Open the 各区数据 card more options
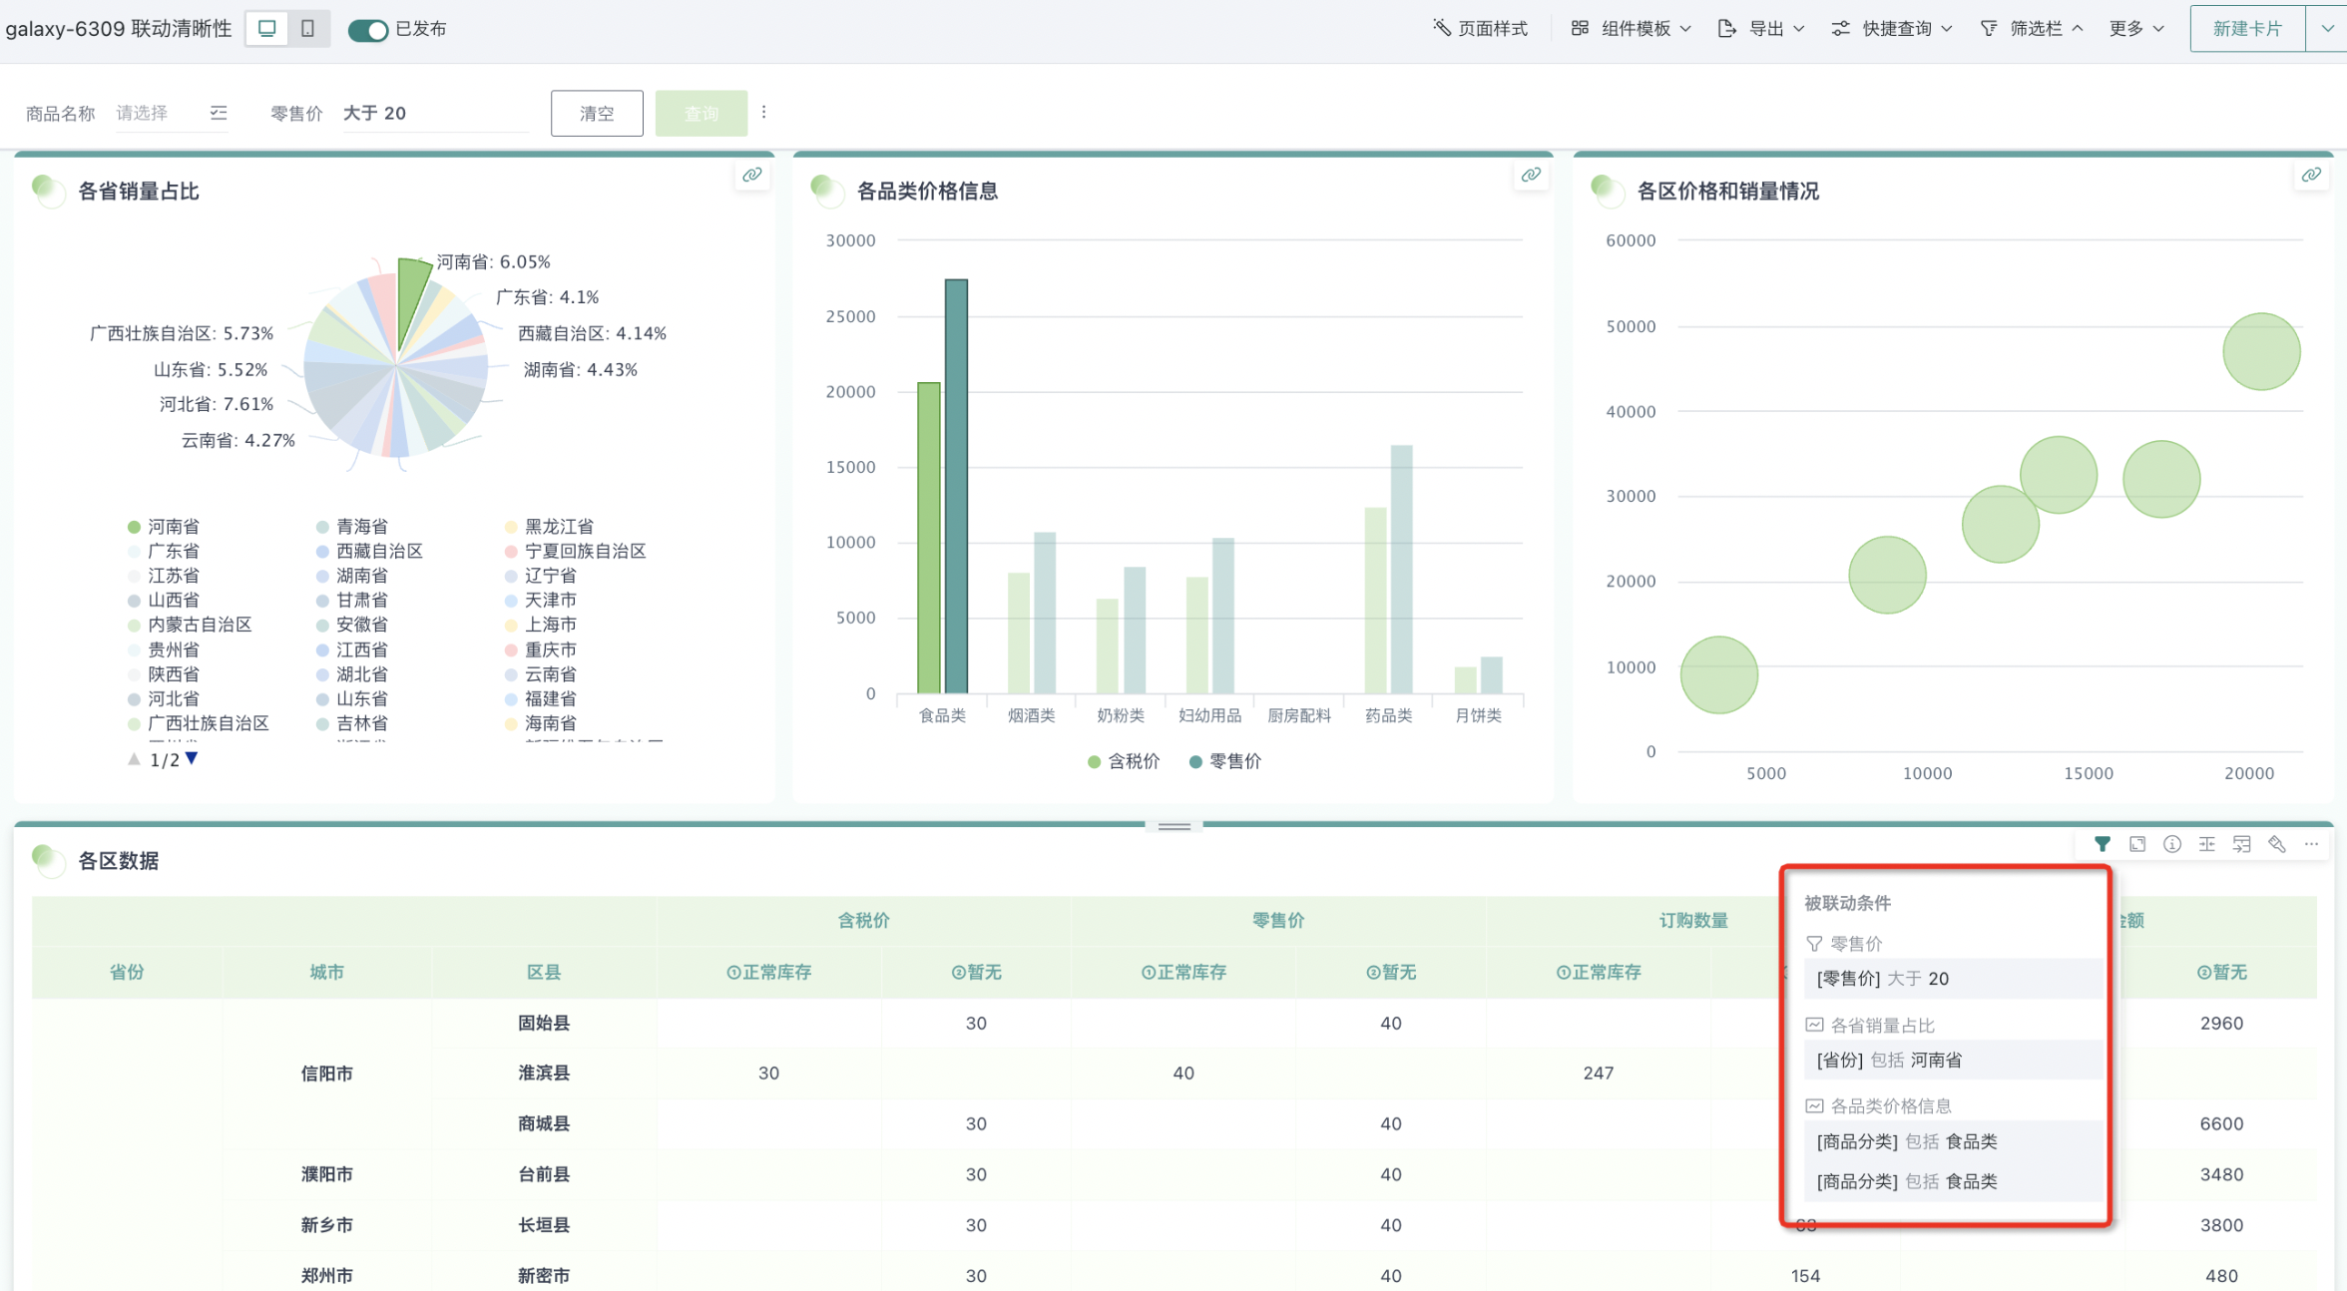The image size is (2347, 1291). [2312, 844]
